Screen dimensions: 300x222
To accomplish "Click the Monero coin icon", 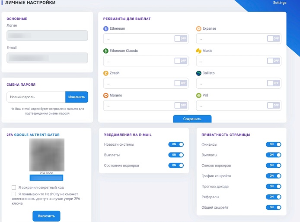I will (106, 95).
